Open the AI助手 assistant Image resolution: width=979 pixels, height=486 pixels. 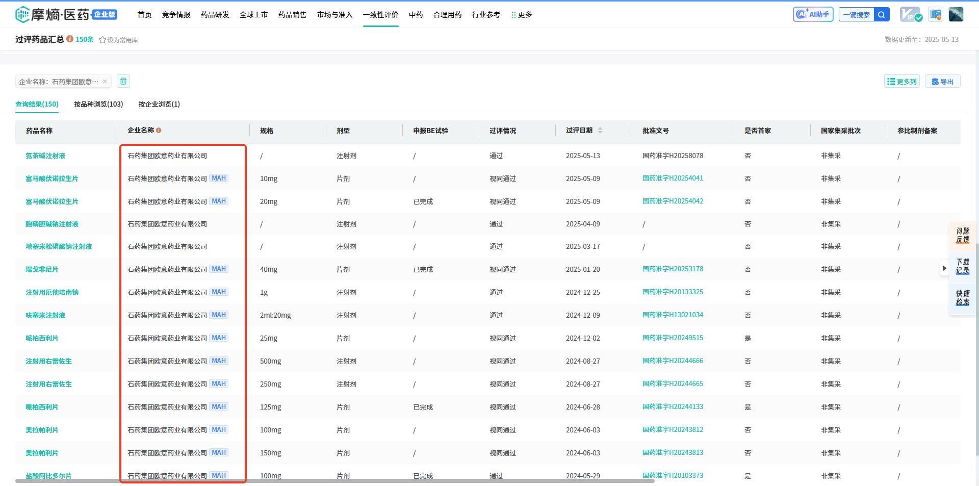(x=813, y=14)
